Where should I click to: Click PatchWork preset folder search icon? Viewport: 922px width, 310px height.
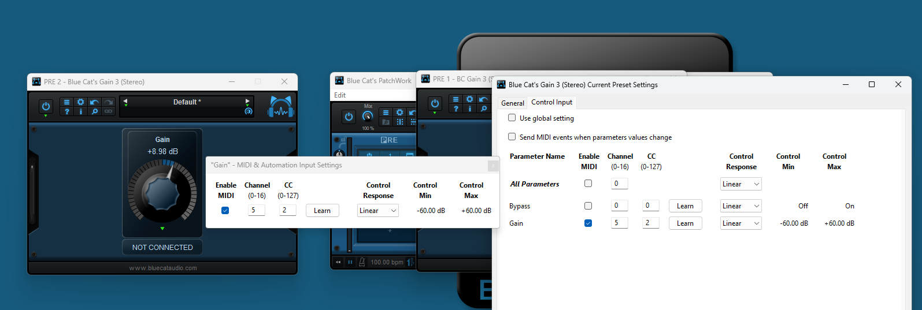[386, 122]
